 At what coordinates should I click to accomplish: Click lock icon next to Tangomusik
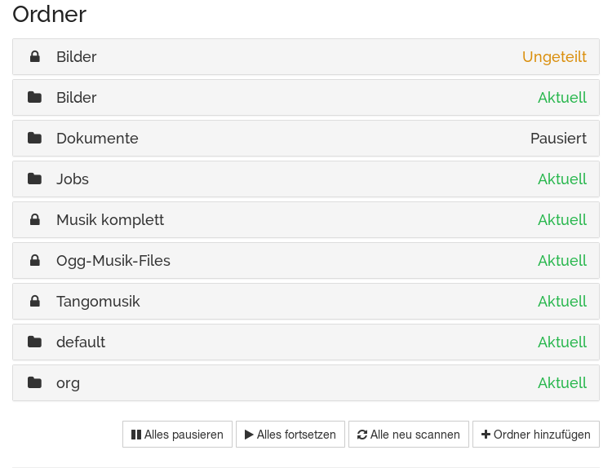pos(35,301)
